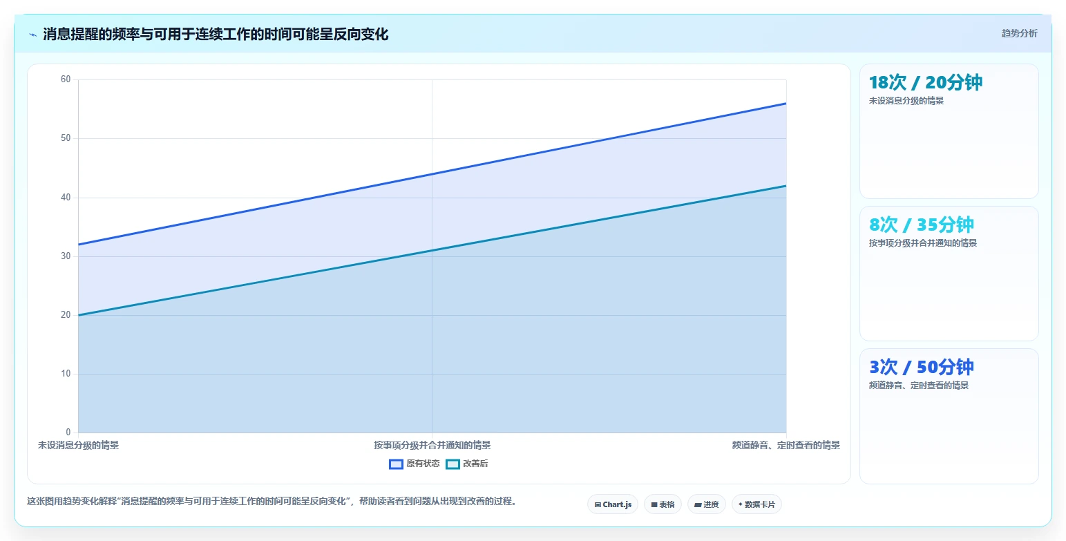This screenshot has height=541, width=1066.
Task: Toggle the 原有状态 legend item
Action: (414, 464)
